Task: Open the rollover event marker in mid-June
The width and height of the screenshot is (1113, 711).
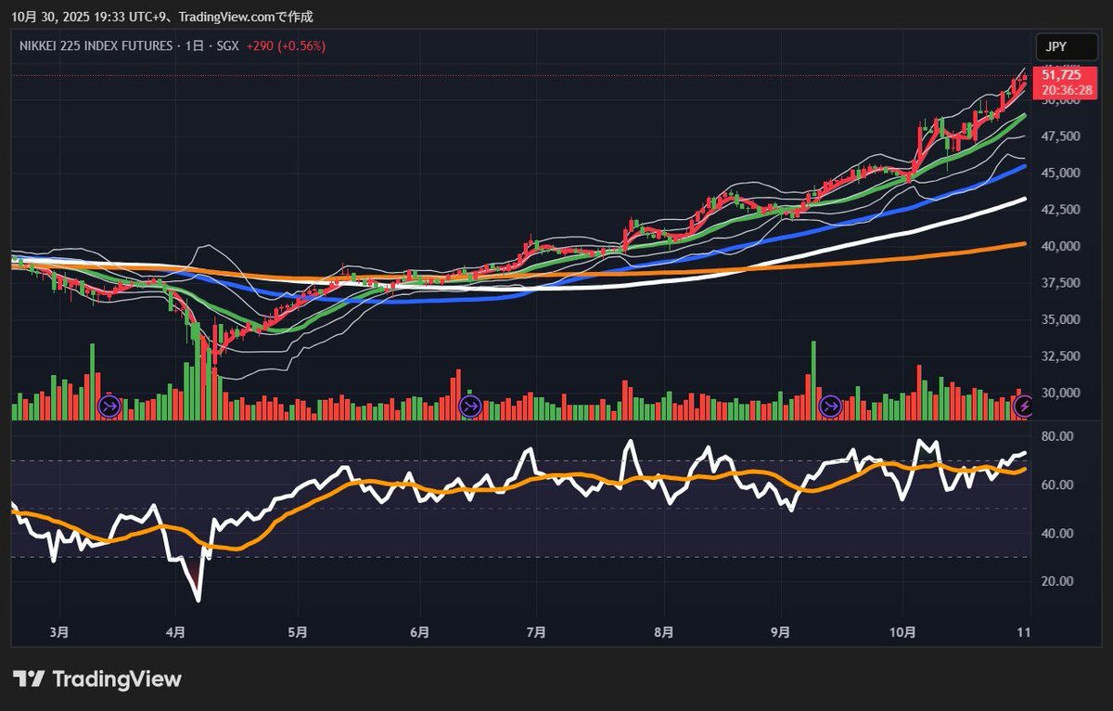Action: click(470, 407)
